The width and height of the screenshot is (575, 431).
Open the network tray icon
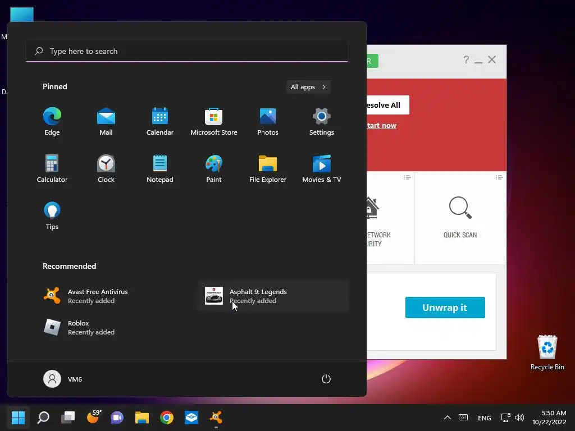point(506,418)
